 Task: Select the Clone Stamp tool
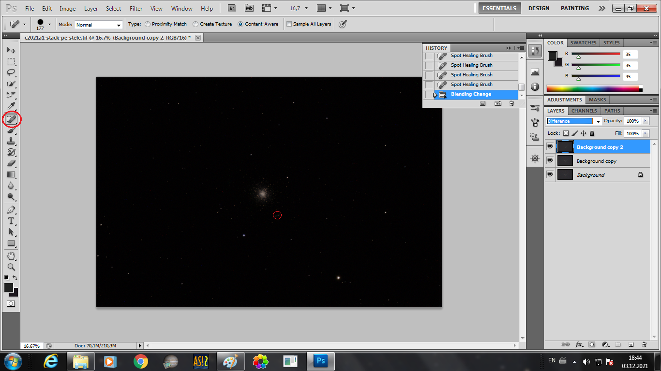pyautogui.click(x=11, y=141)
